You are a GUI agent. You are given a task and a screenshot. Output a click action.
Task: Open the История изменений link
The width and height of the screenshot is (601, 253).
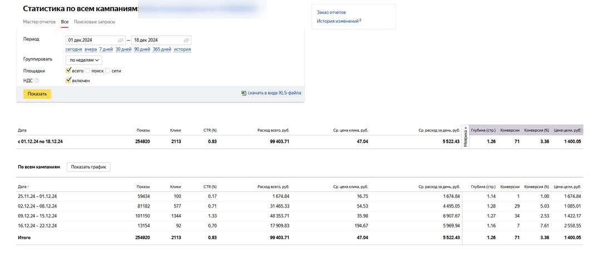[338, 22]
